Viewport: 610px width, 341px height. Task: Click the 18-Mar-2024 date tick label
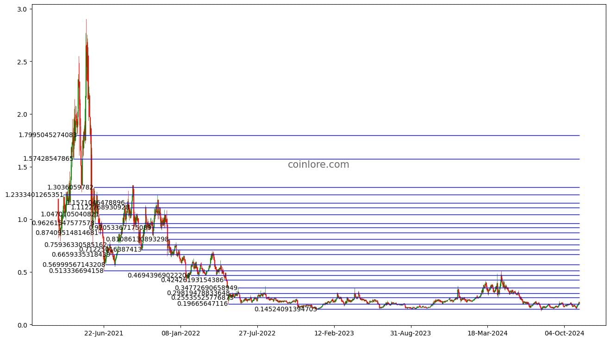coord(487,333)
